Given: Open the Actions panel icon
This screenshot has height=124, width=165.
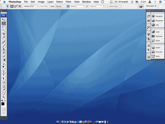Looking at the screenshot, I should (148, 20).
